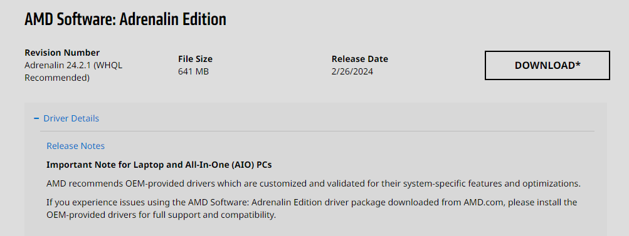Click the Release Date label
Viewport: 629px width, 236px height.
360,59
